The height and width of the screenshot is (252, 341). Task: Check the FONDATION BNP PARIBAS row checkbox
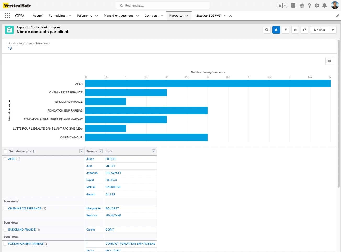pyautogui.click(x=5, y=244)
